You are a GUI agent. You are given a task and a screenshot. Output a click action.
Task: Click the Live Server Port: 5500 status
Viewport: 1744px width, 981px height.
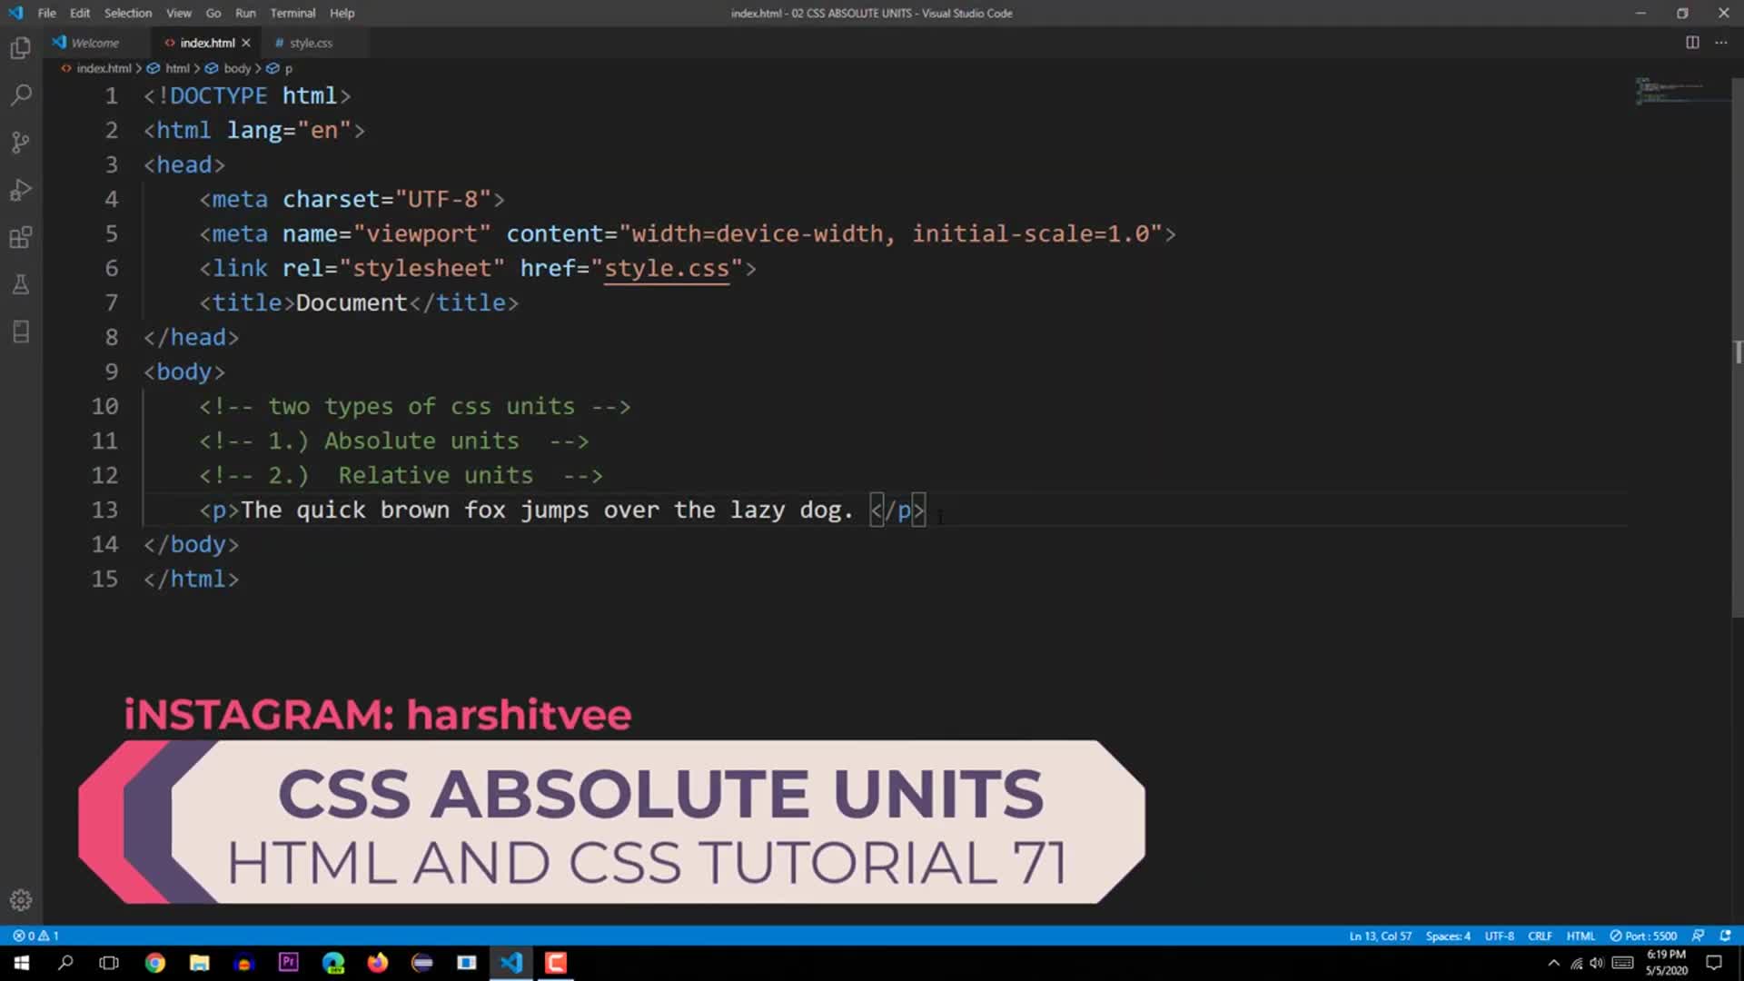tap(1643, 936)
